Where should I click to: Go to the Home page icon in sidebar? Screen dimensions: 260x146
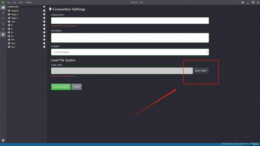point(3,7)
